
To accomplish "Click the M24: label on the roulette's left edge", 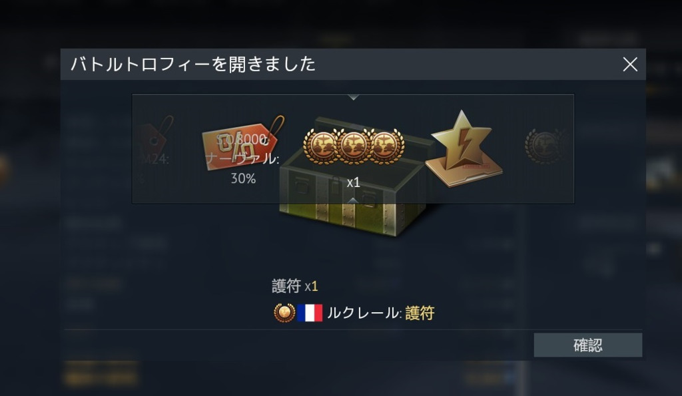I will (x=155, y=160).
